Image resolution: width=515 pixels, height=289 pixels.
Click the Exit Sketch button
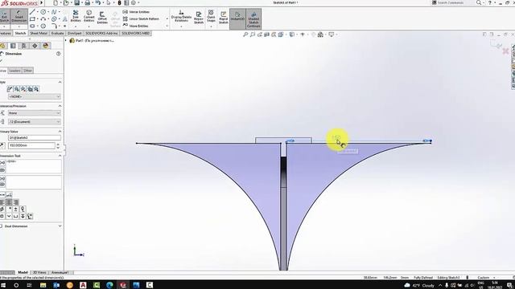click(4, 16)
